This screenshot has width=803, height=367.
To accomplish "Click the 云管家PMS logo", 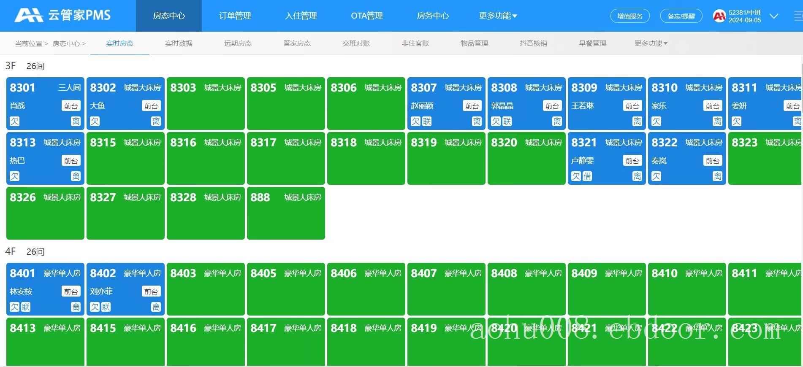I will point(62,16).
